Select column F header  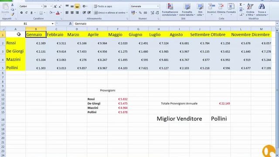coord(118,29)
